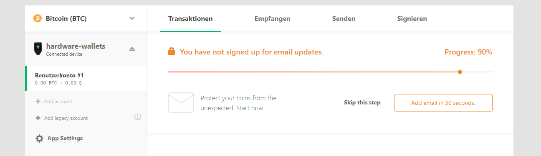
Task: Select Benutzerkonto #1 account
Action: click(x=86, y=79)
